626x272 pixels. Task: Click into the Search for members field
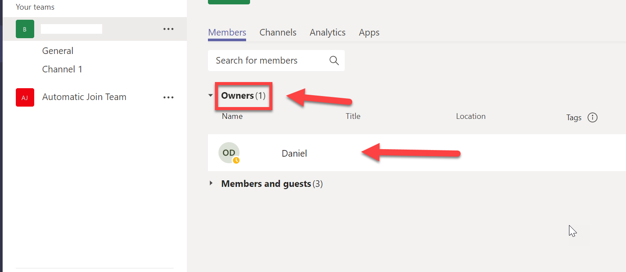(276, 61)
